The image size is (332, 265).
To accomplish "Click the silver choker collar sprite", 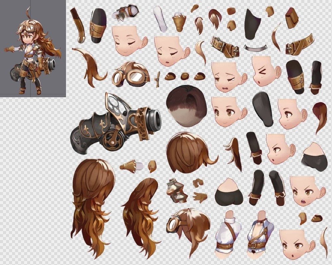I will (255, 48).
